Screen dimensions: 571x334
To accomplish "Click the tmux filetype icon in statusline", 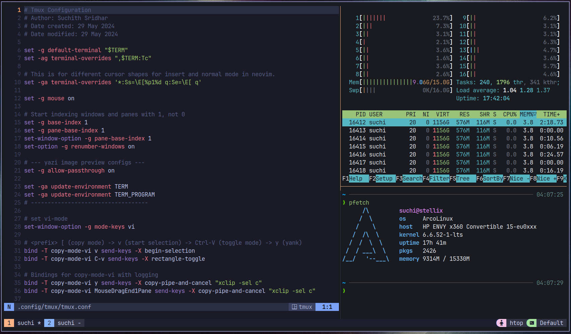I will point(294,307).
